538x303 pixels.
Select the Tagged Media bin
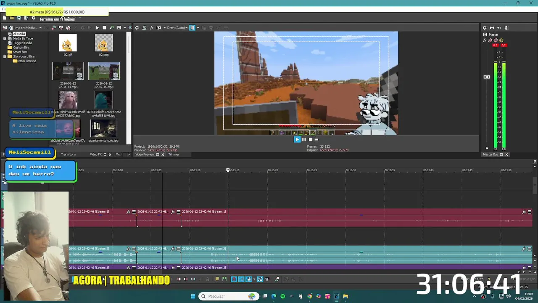click(22, 43)
